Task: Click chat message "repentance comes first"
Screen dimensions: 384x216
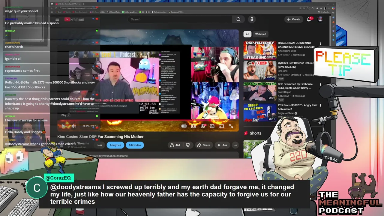Action: tap(22, 70)
